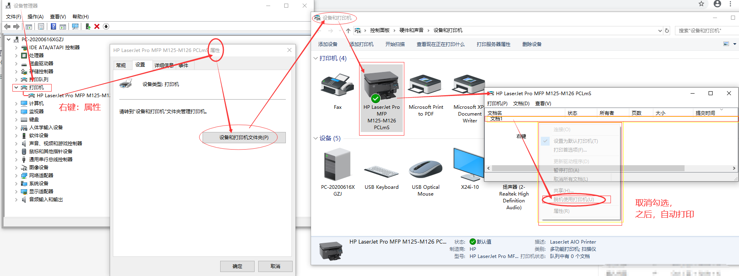Click 添加设备 in Devices and Printers toolbar
The image size is (739, 276).
pos(328,44)
